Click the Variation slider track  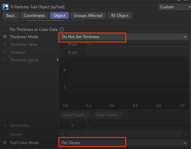[138, 52]
